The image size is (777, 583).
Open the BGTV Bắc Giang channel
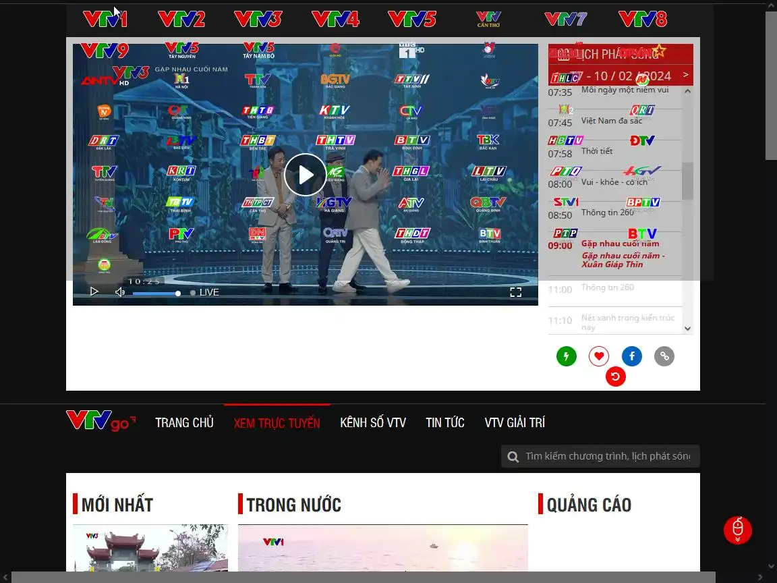tap(335, 81)
